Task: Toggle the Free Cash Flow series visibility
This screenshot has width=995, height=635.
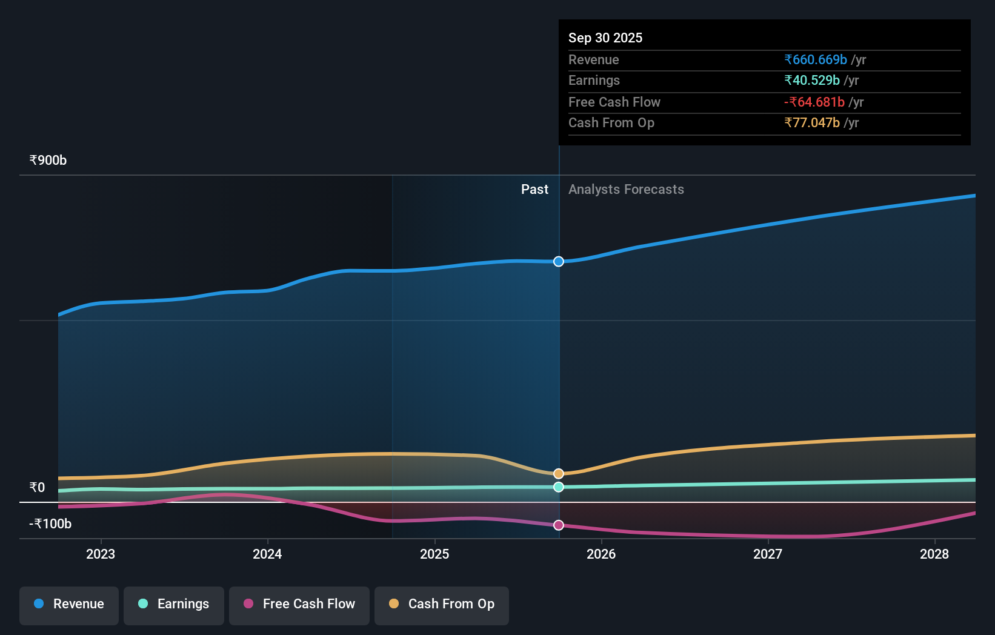Action: (299, 604)
